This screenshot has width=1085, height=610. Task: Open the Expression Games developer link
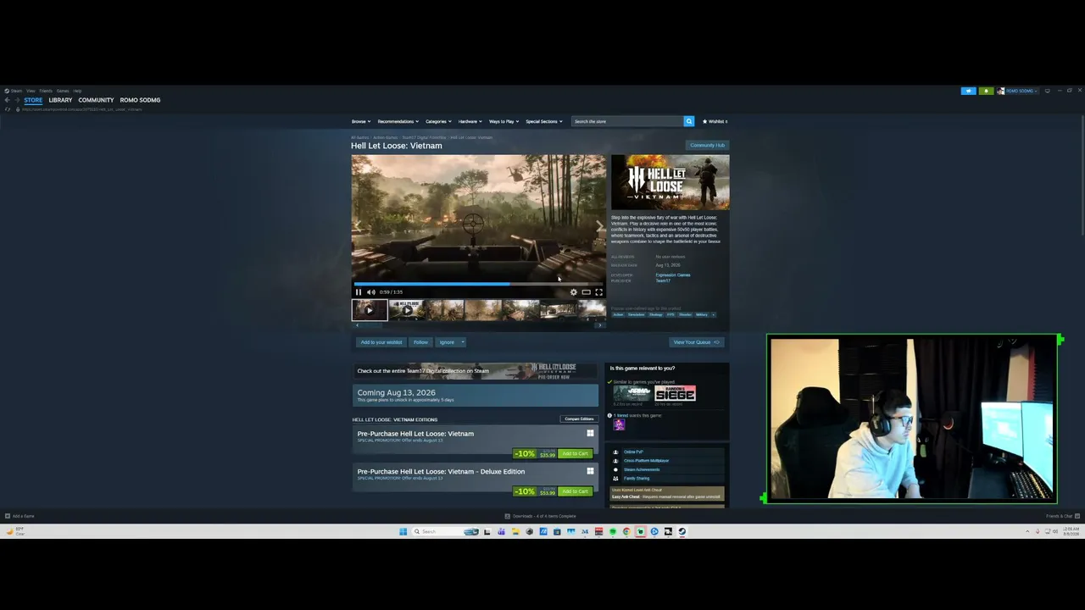click(673, 274)
